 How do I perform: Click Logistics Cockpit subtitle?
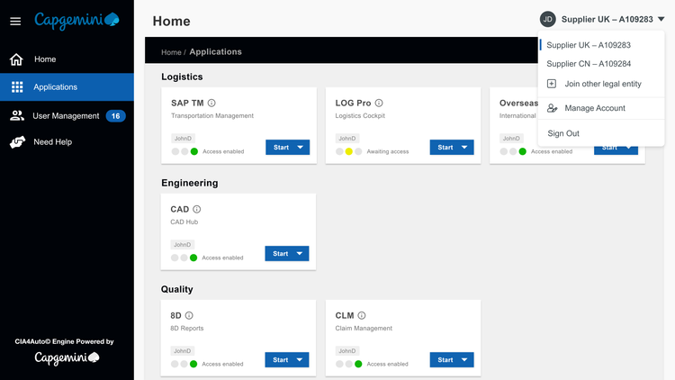coord(360,115)
